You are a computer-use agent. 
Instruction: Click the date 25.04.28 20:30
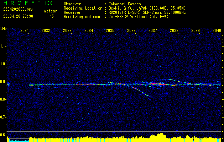click(x=18, y=16)
